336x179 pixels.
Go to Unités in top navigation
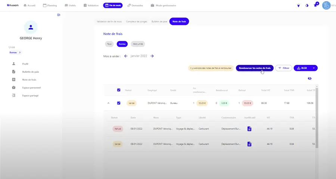point(70,5)
